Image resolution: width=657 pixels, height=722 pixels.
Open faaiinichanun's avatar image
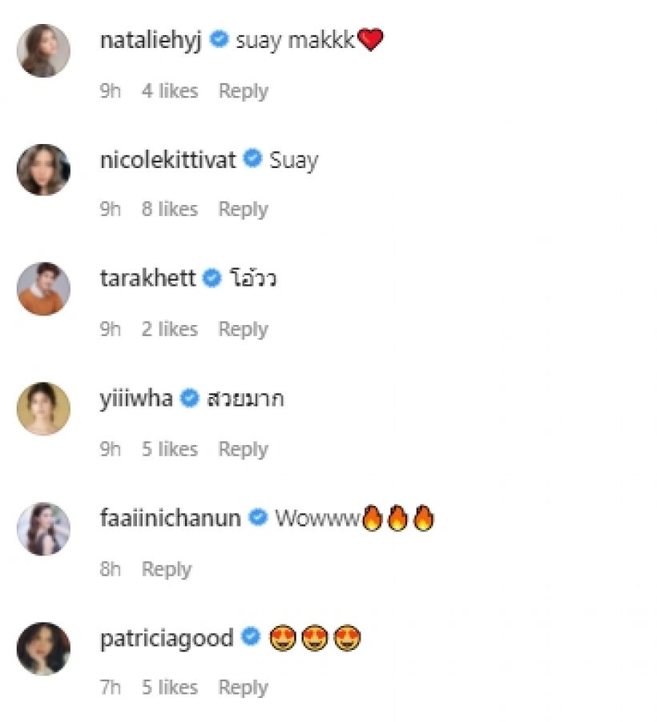[x=43, y=528]
